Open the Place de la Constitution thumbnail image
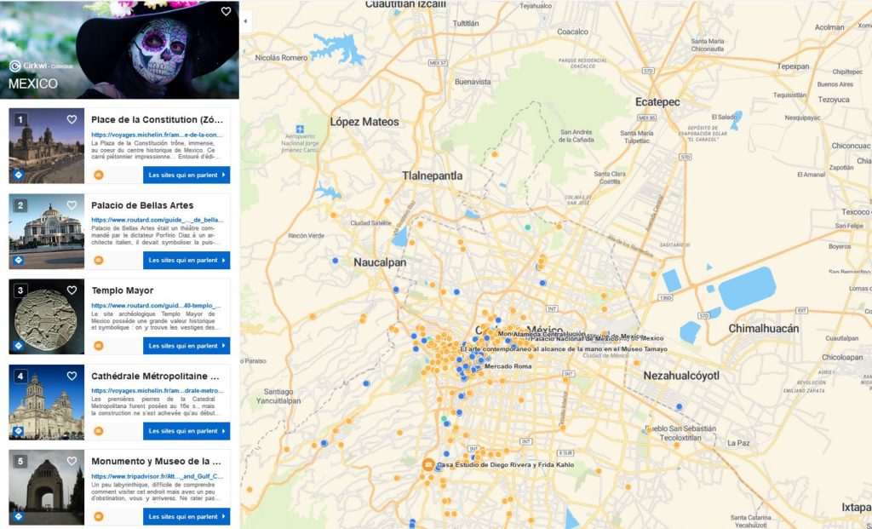Viewport: 872px width, 529px height. [47, 146]
